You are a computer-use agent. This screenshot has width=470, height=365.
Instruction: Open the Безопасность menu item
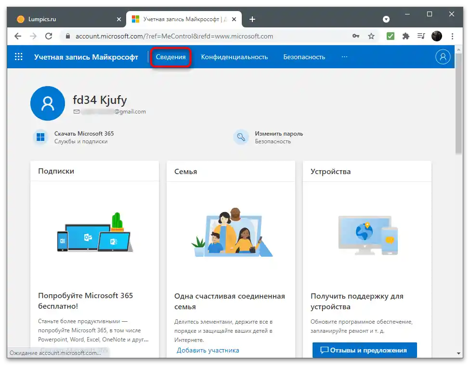(x=304, y=57)
